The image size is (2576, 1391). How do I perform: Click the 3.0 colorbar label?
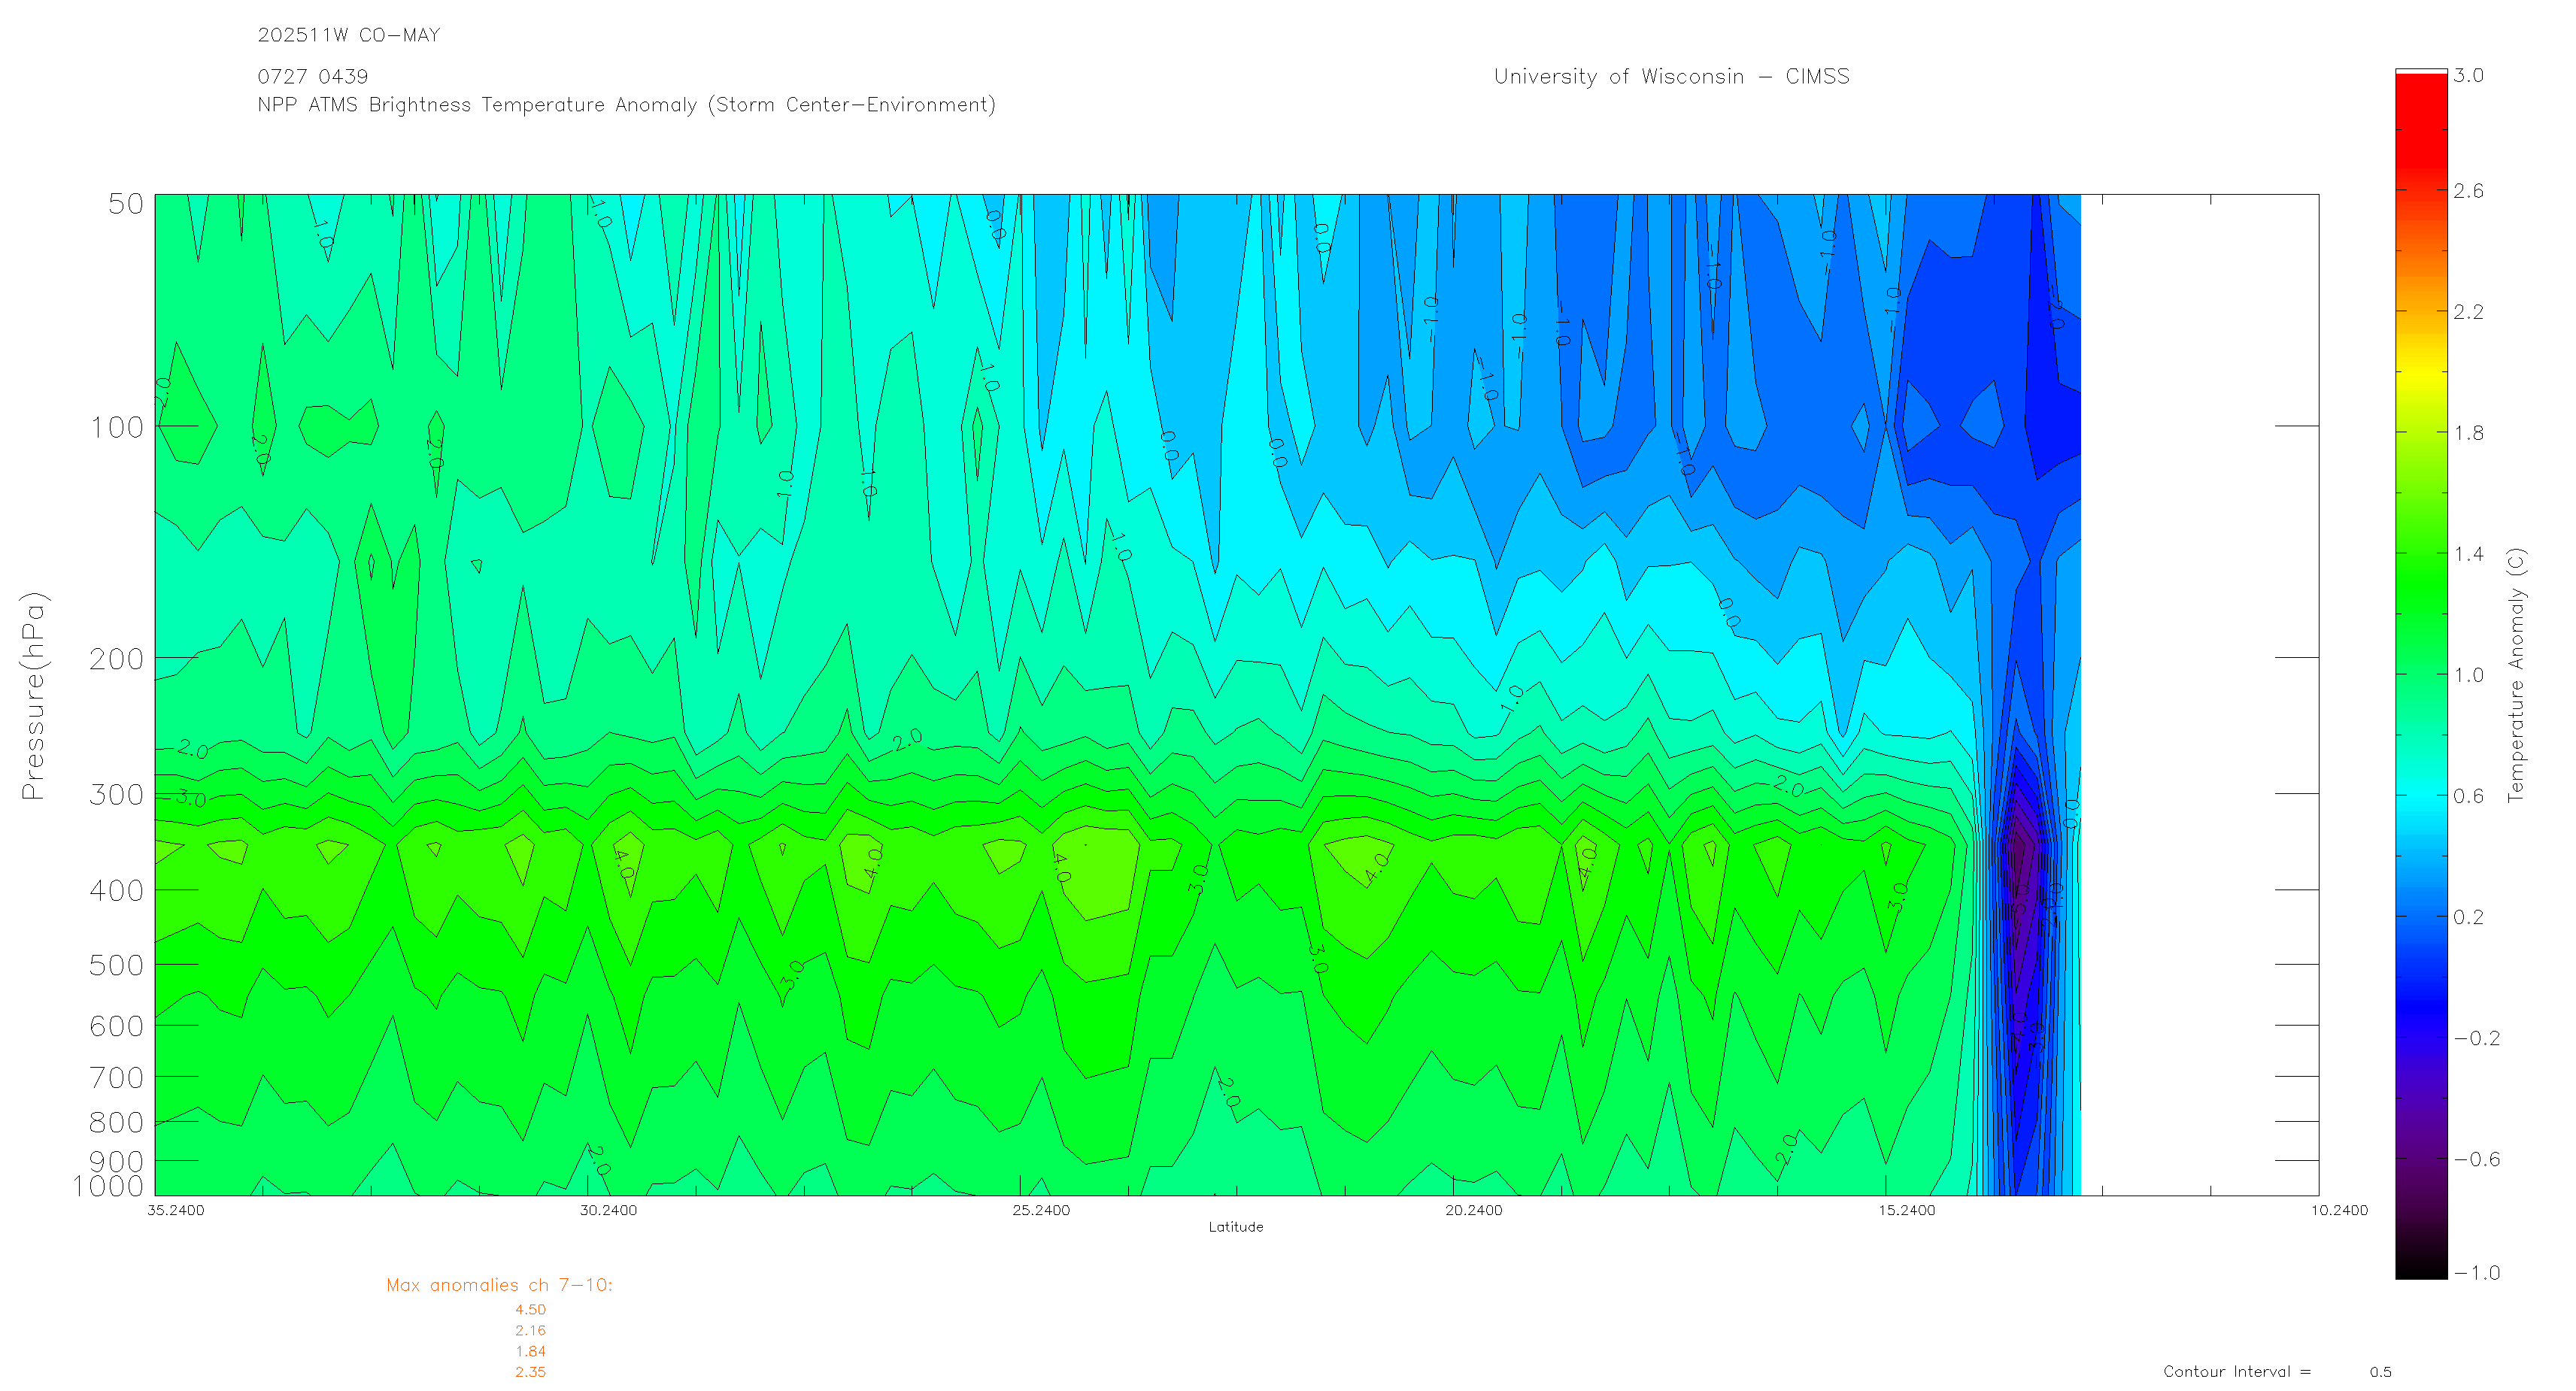[2468, 76]
